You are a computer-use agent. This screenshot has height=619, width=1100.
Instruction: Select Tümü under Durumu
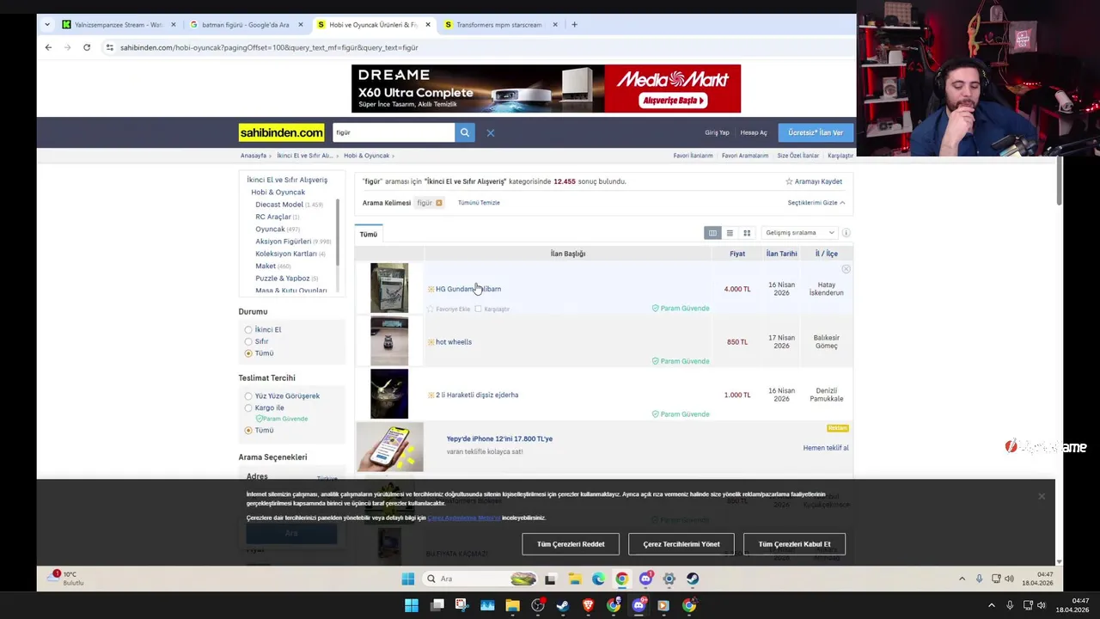coord(248,353)
